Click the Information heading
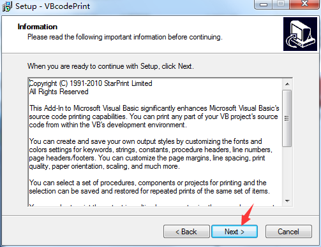 click(x=38, y=27)
